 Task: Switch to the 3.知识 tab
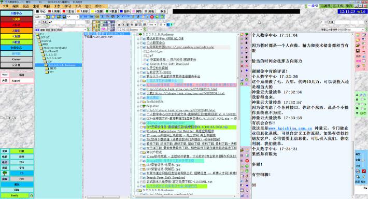(82, 11)
